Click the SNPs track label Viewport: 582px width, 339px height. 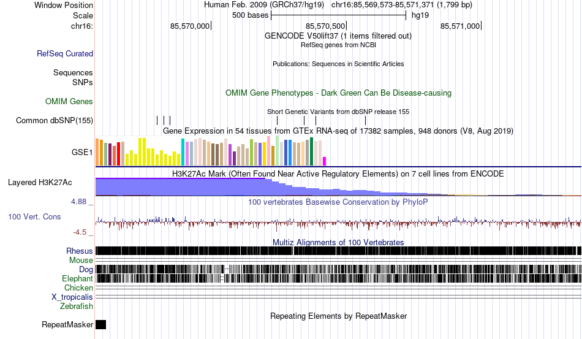pyautogui.click(x=83, y=82)
